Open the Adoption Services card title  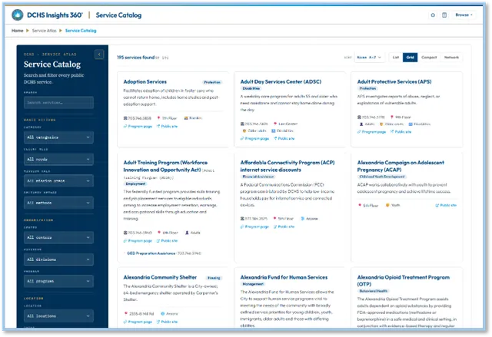click(x=145, y=81)
